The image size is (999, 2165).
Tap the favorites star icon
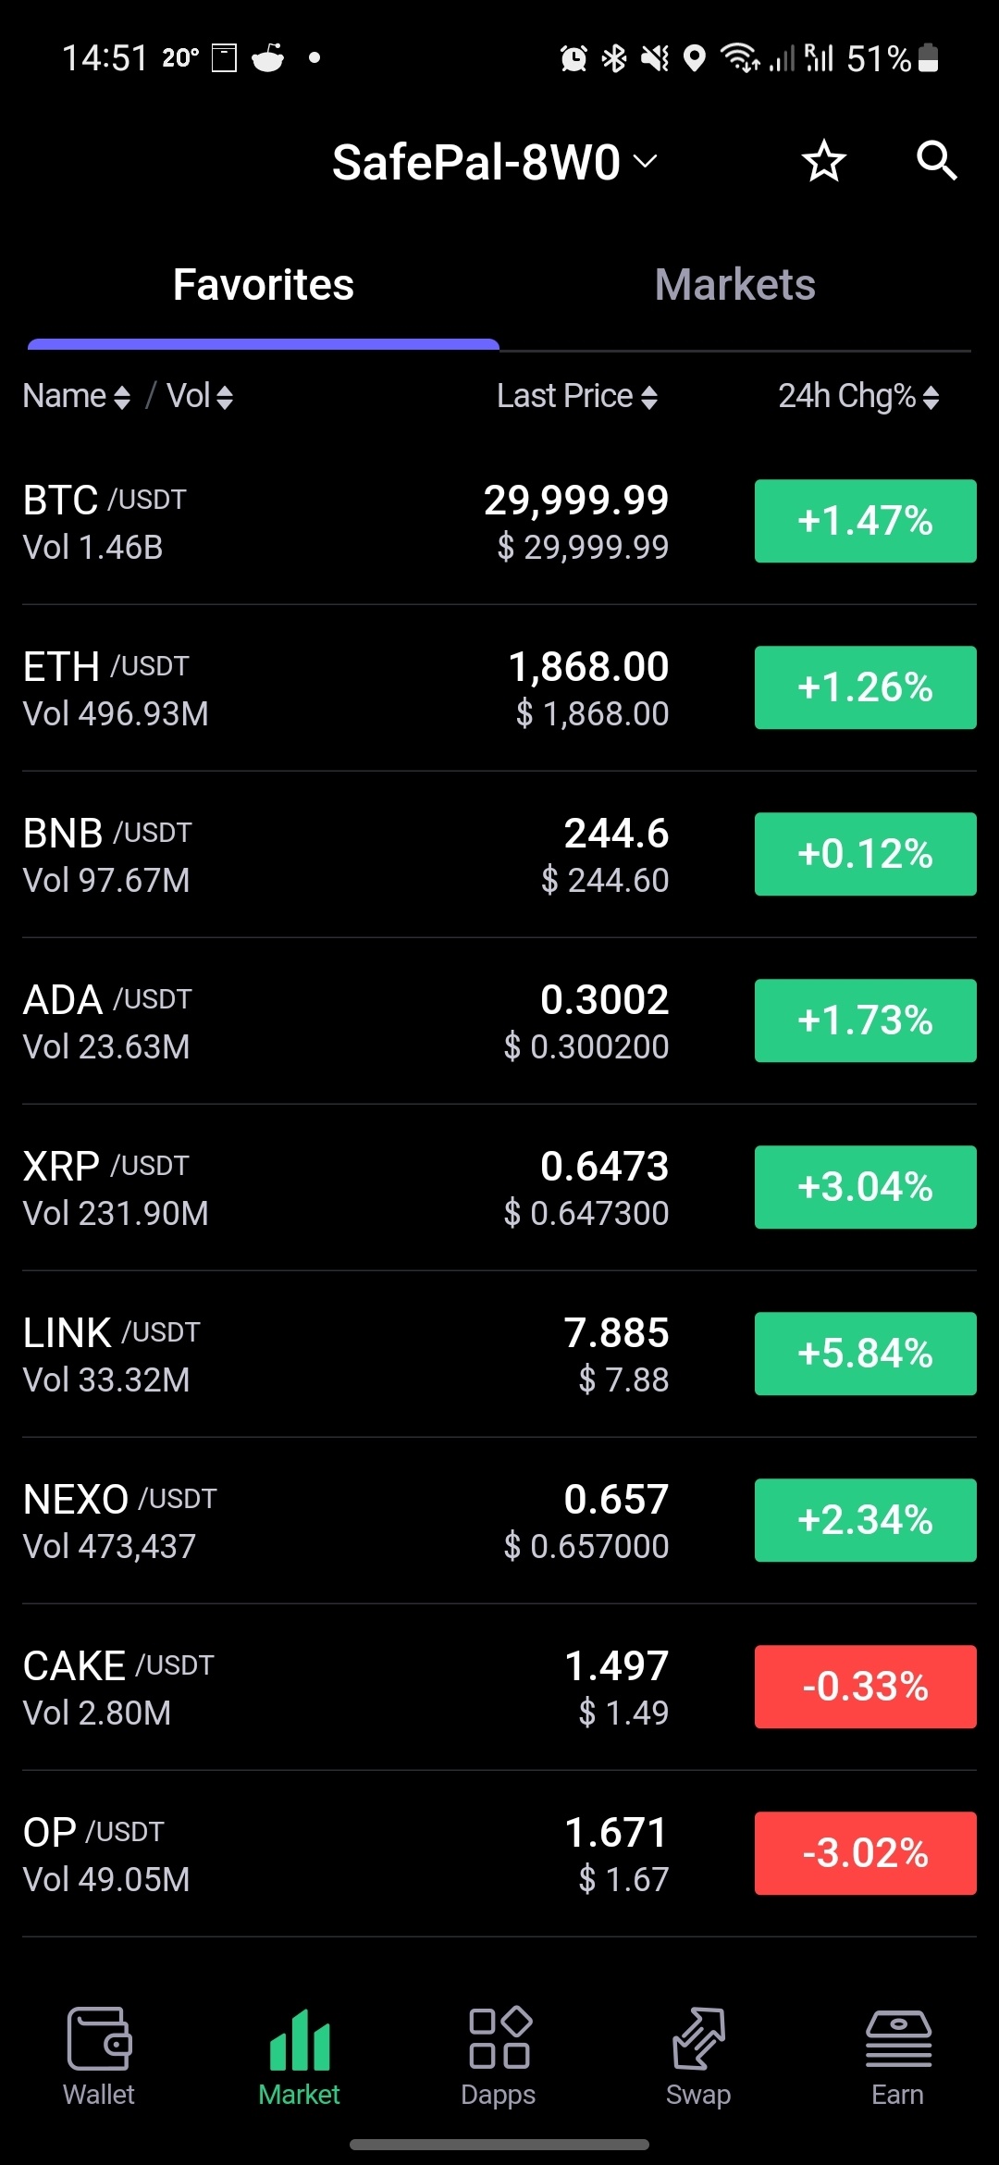[823, 162]
